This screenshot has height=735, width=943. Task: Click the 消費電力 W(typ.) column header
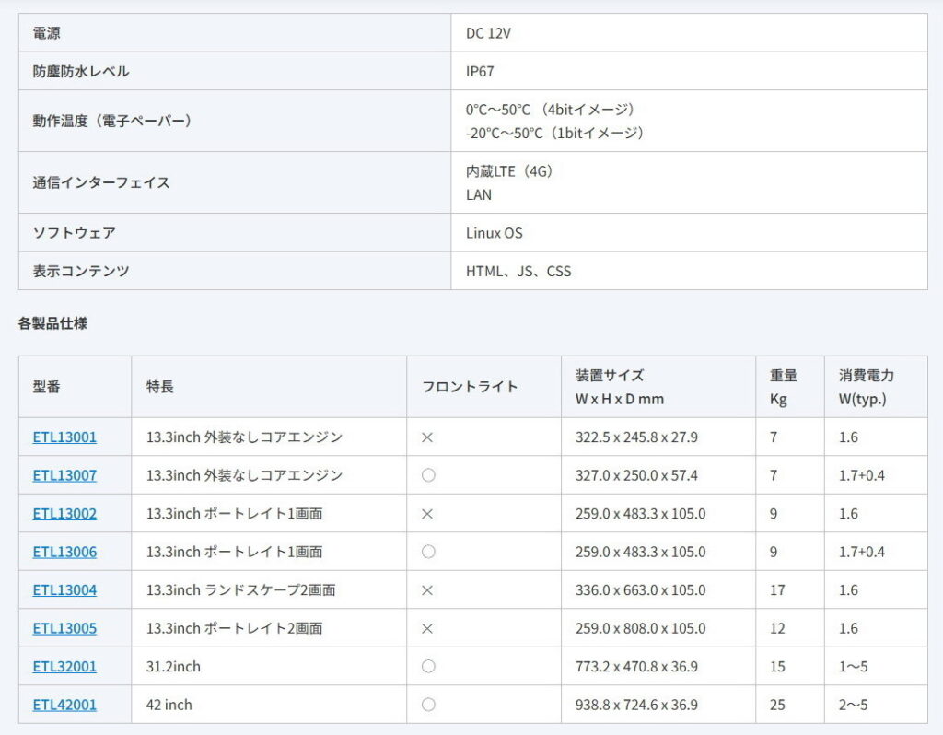[866, 387]
